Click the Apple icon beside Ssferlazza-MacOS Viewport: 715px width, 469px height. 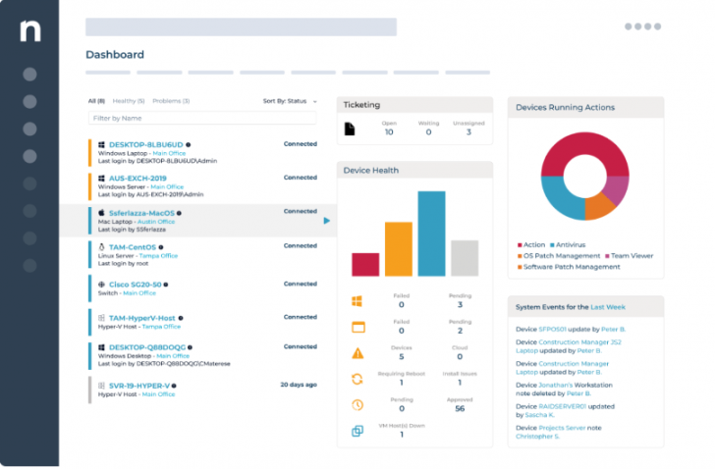[101, 213]
